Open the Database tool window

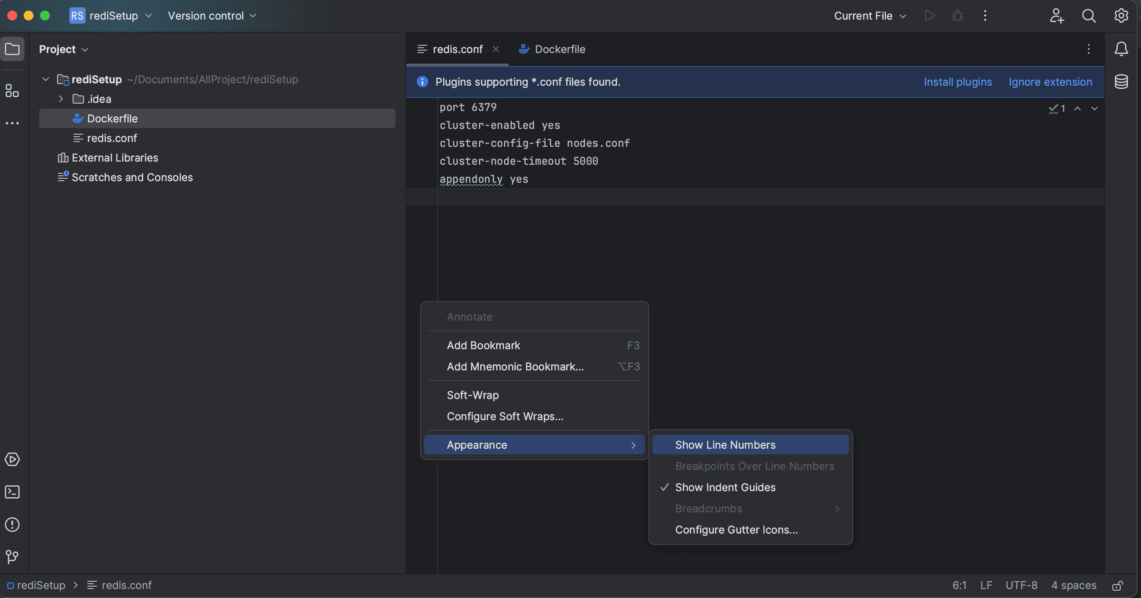click(x=1121, y=82)
